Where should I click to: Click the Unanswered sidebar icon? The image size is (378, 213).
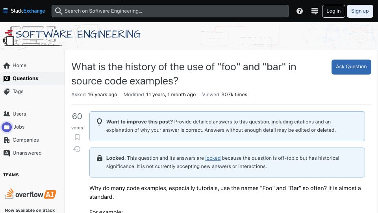click(x=7, y=153)
